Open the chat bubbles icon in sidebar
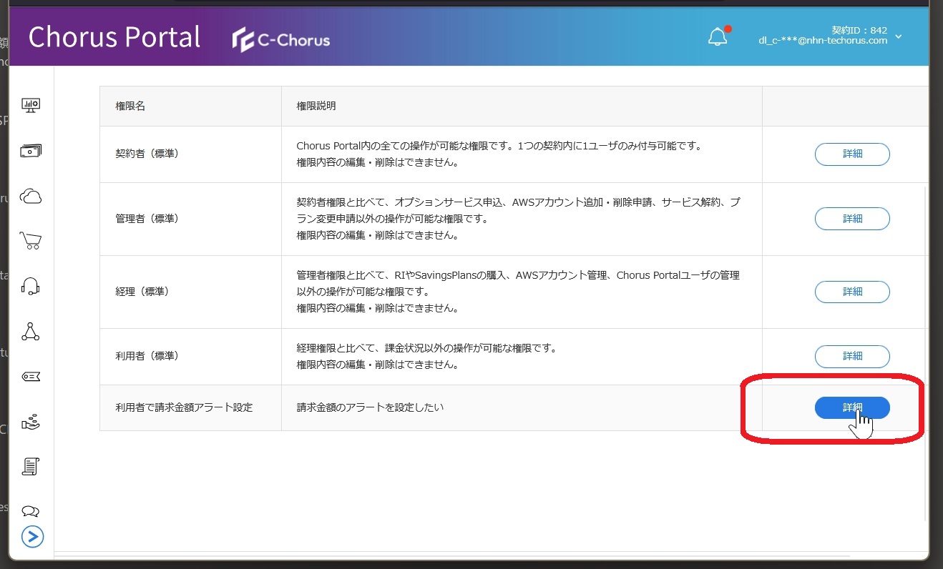 31,511
